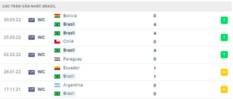Open Paraguay team link
Image resolution: width=233 pixels, height=99 pixels.
[73, 59]
